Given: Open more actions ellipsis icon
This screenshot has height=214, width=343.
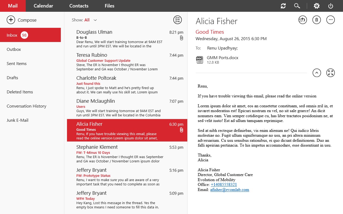Looking at the screenshot, I should tap(330, 20).
